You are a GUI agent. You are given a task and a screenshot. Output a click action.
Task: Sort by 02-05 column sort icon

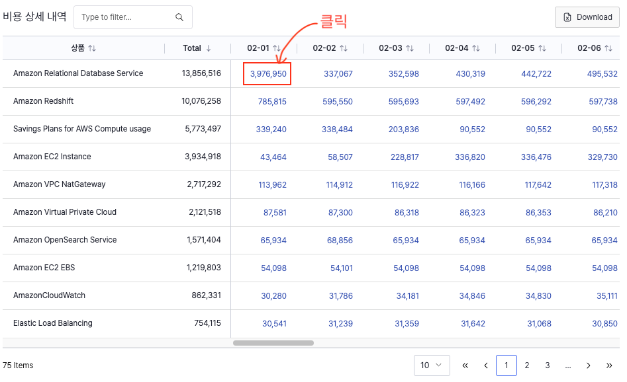pyautogui.click(x=542, y=48)
